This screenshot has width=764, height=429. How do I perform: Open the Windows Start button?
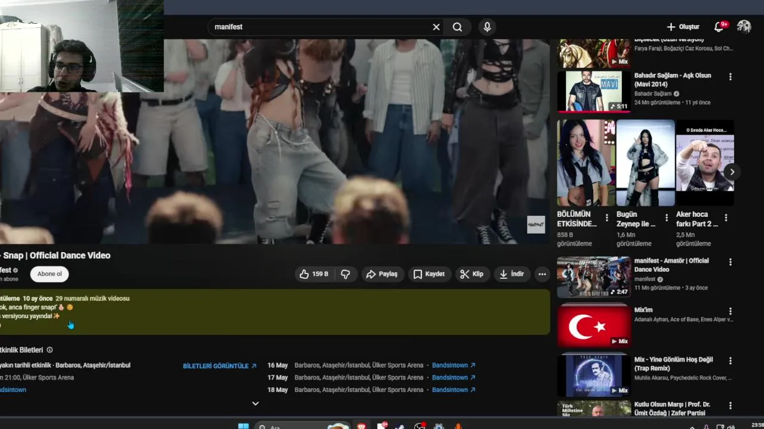tap(244, 426)
